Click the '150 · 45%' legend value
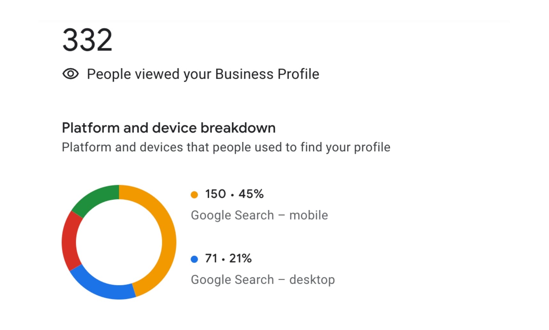549x330 pixels. click(234, 194)
